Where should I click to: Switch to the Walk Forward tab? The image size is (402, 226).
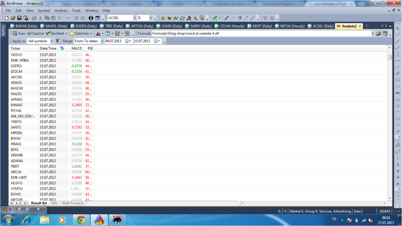72,203
